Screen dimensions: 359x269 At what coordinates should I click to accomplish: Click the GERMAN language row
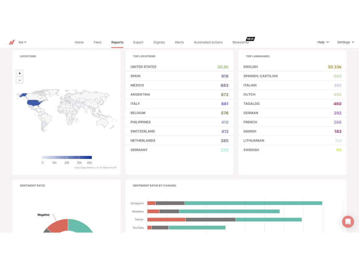click(x=292, y=113)
